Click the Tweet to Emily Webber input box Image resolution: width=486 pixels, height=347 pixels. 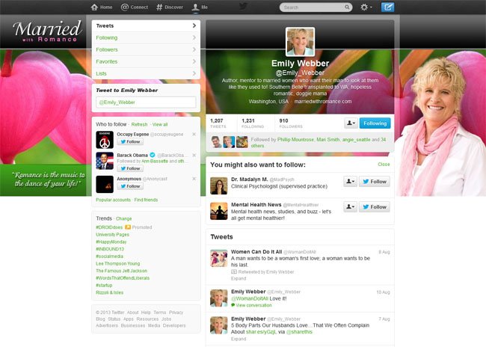pos(146,102)
